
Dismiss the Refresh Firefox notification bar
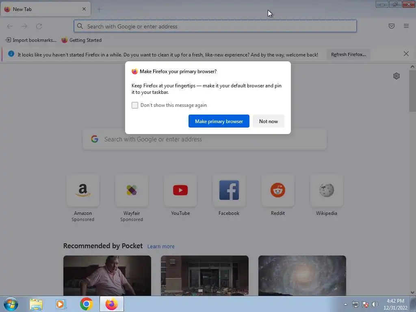[x=406, y=54]
